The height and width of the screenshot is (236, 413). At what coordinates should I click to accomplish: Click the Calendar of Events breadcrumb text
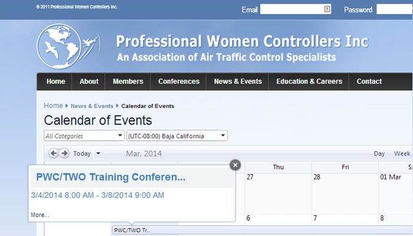(x=147, y=106)
